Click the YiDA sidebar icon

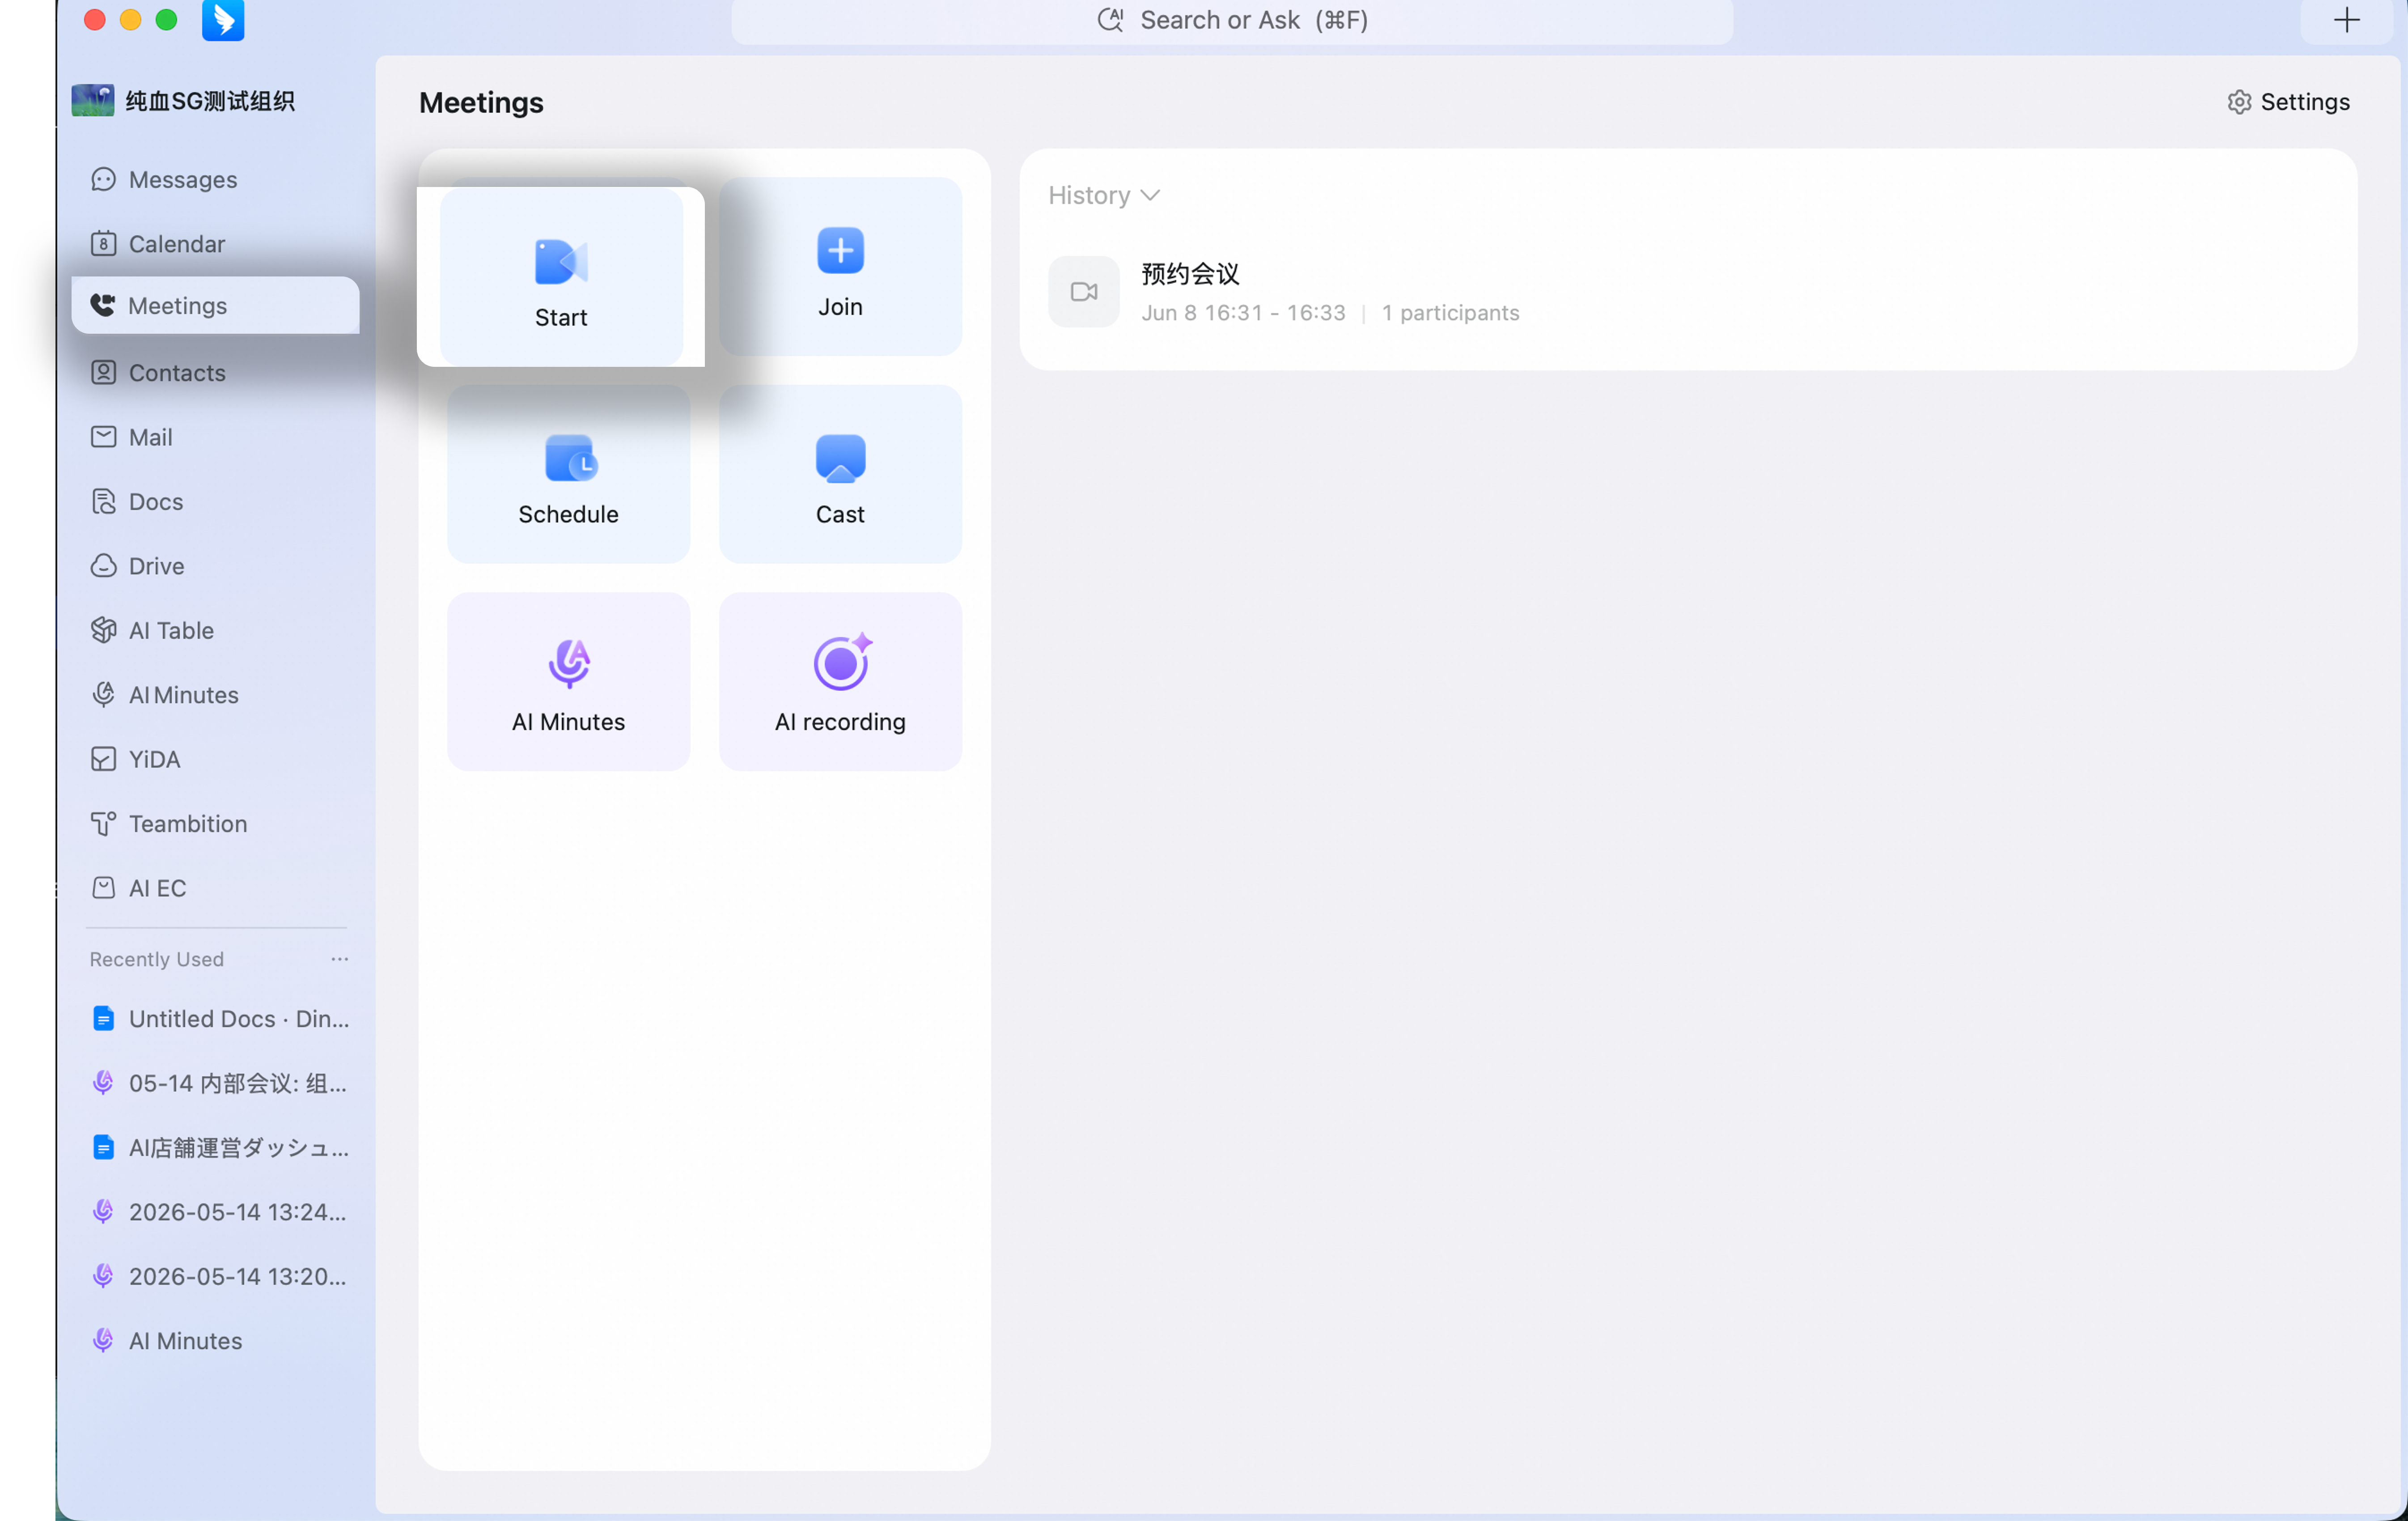[103, 759]
